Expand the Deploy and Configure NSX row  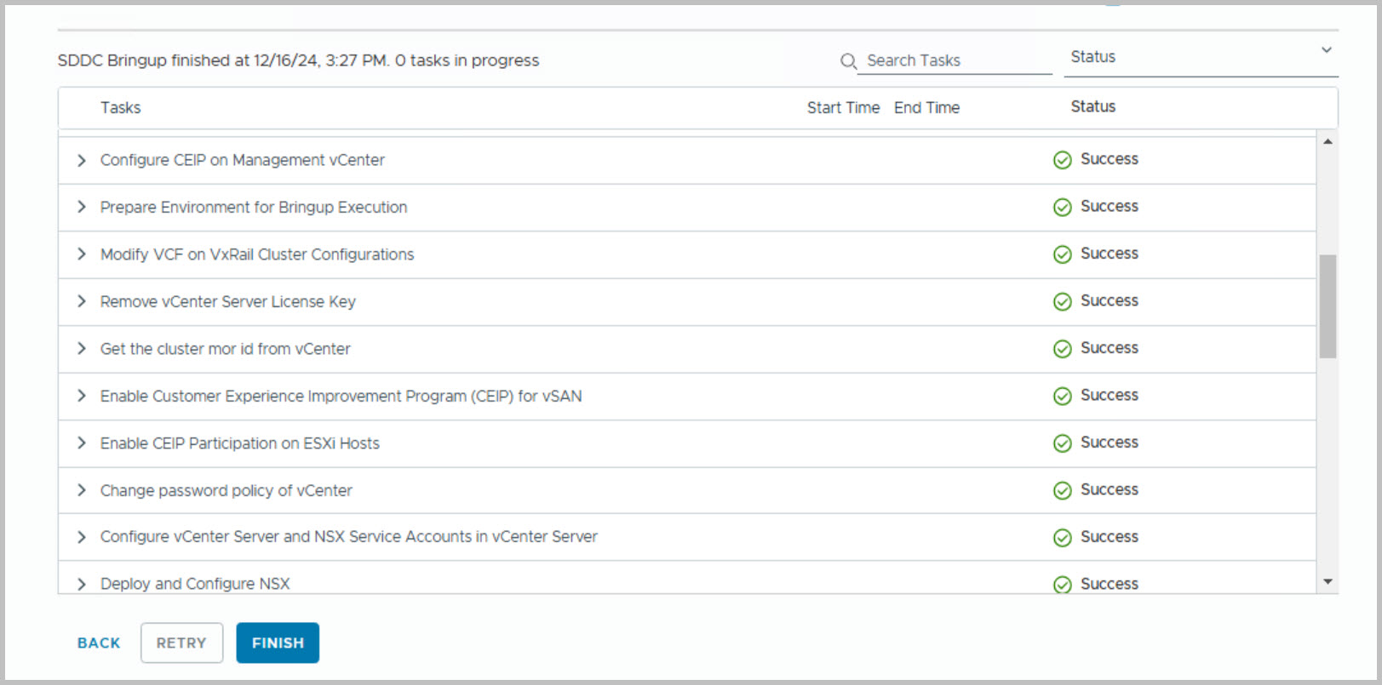coord(82,584)
